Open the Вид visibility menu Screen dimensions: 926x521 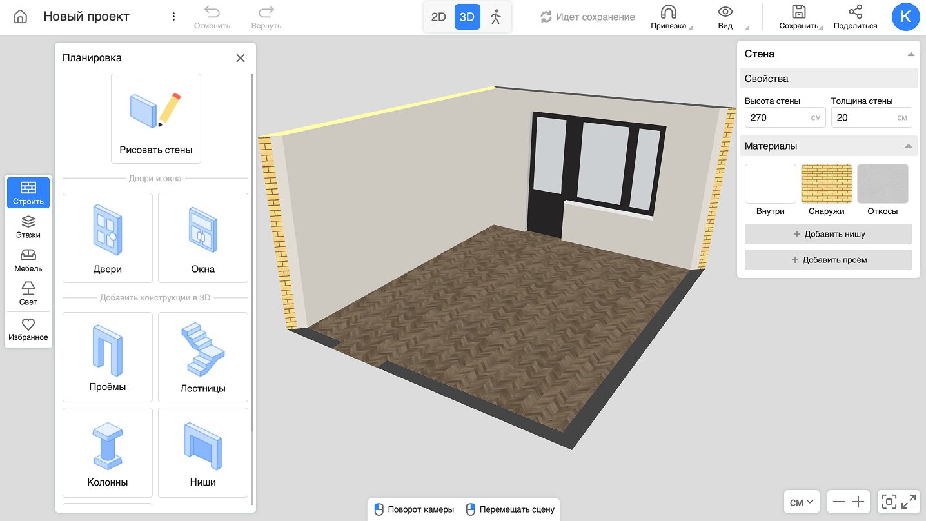click(x=725, y=17)
